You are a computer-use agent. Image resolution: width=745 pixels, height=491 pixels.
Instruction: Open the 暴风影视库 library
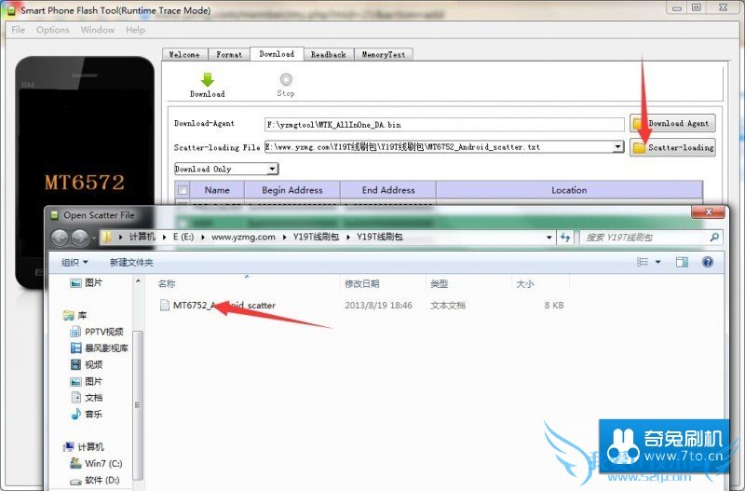point(100,348)
